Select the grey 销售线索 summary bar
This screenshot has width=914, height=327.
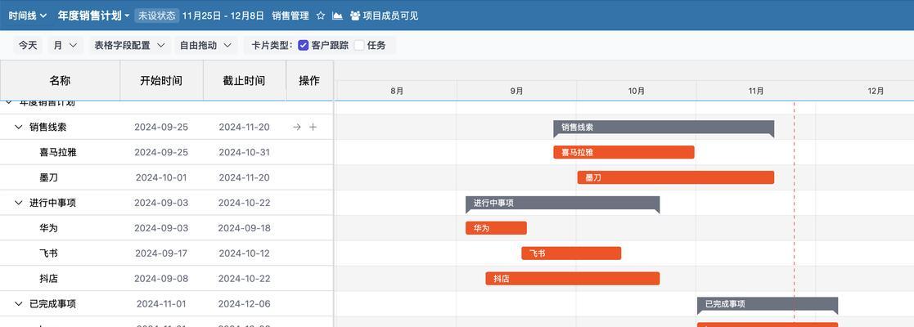coord(664,128)
